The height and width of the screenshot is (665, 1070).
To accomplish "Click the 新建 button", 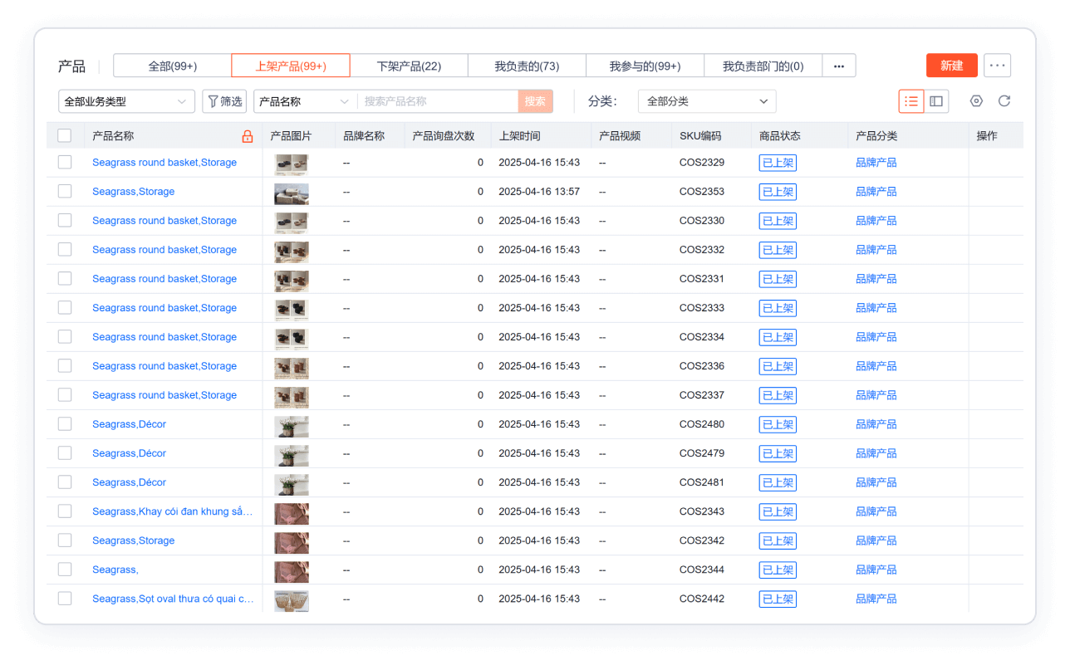I will point(952,66).
